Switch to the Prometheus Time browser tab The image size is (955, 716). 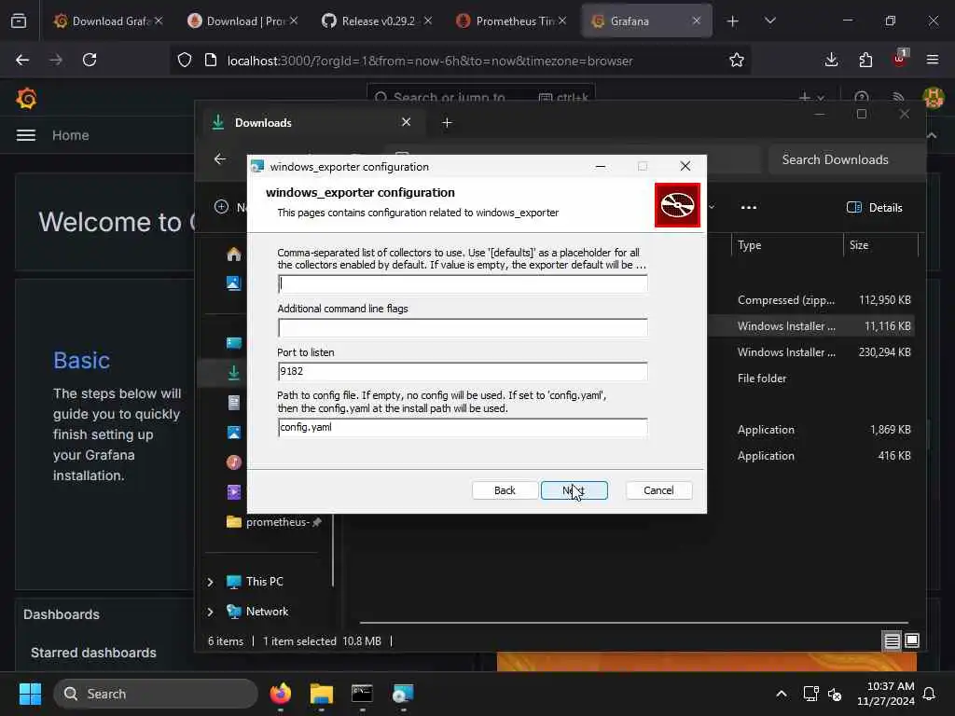512,21
